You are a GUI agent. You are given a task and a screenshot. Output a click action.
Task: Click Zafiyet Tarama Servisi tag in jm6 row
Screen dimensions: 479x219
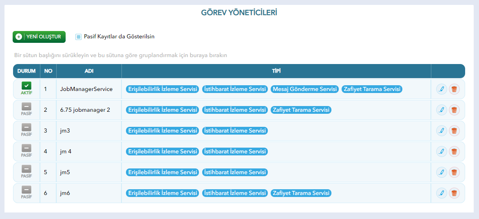click(x=301, y=193)
